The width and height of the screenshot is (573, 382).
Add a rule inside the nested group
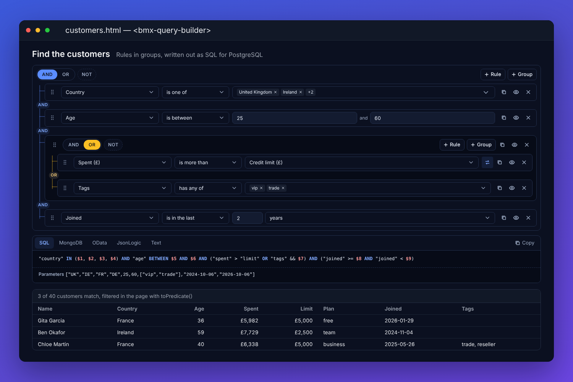(452, 145)
